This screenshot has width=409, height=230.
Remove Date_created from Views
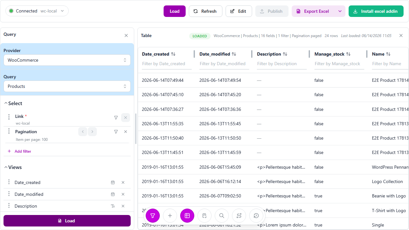tap(123, 182)
